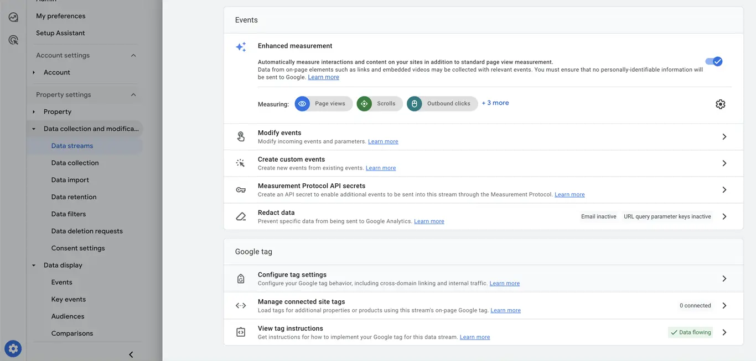Open Learn more under Enhanced measurement
756x361 pixels.
(x=323, y=77)
